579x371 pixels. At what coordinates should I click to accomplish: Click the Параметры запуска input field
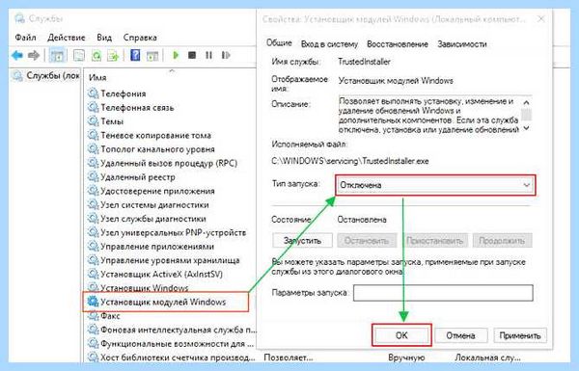point(443,293)
